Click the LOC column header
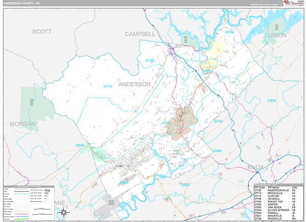306x222 pixels. (294, 187)
